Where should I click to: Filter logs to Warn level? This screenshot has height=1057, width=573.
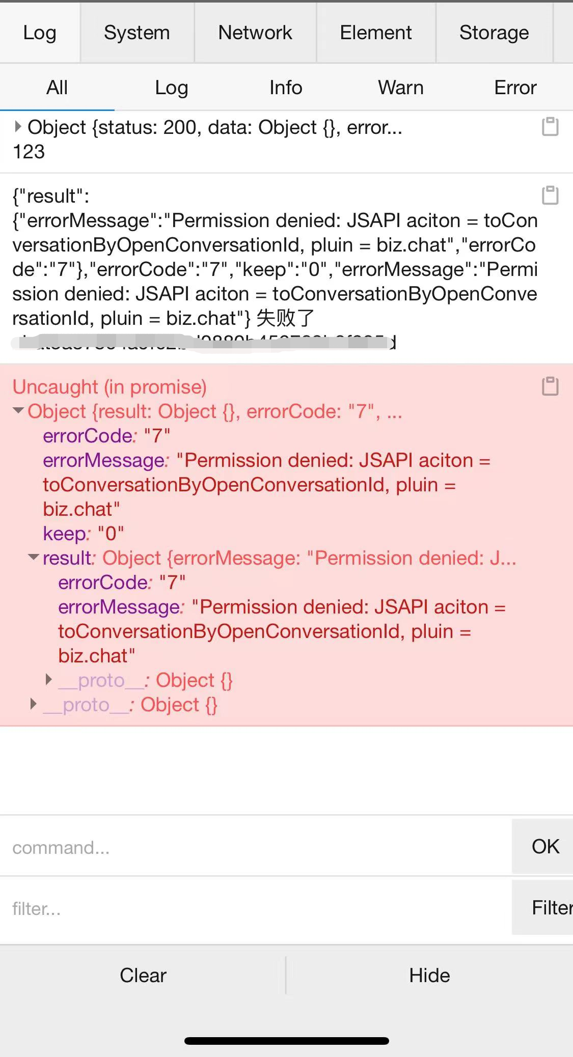(x=401, y=88)
